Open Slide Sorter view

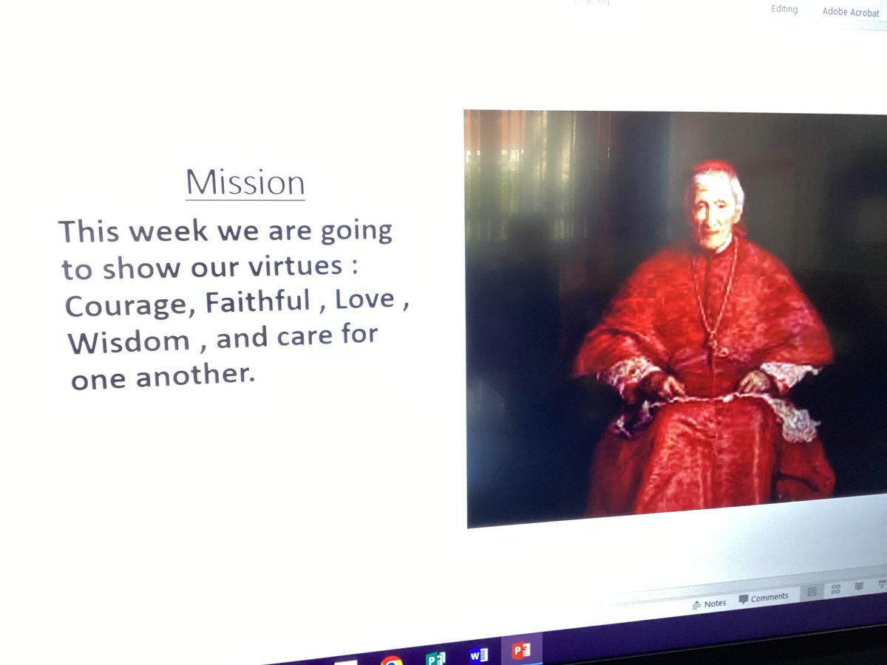pyautogui.click(x=836, y=589)
